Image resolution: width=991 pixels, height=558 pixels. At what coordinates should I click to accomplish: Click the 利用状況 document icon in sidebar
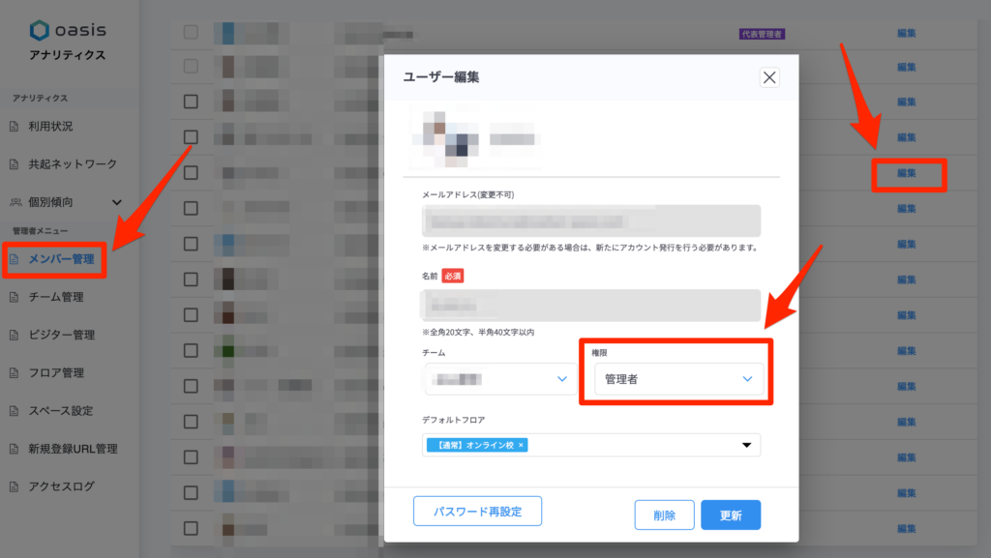[14, 127]
